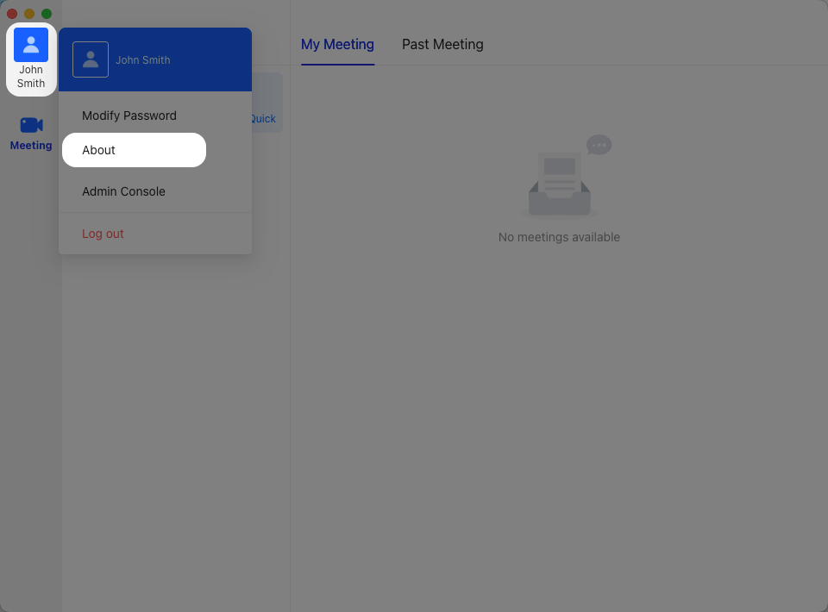Image resolution: width=828 pixels, height=612 pixels.
Task: Click the green fullscreen traffic light
Action: [x=46, y=13]
